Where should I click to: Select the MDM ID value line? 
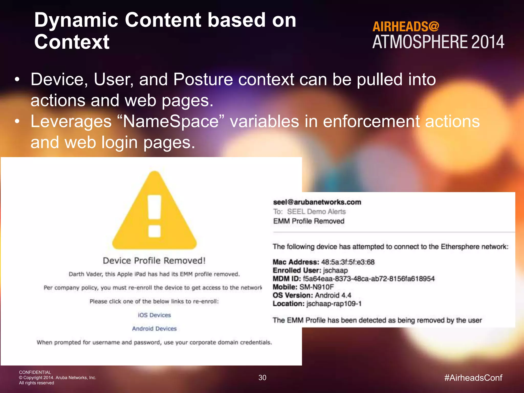tap(354, 279)
